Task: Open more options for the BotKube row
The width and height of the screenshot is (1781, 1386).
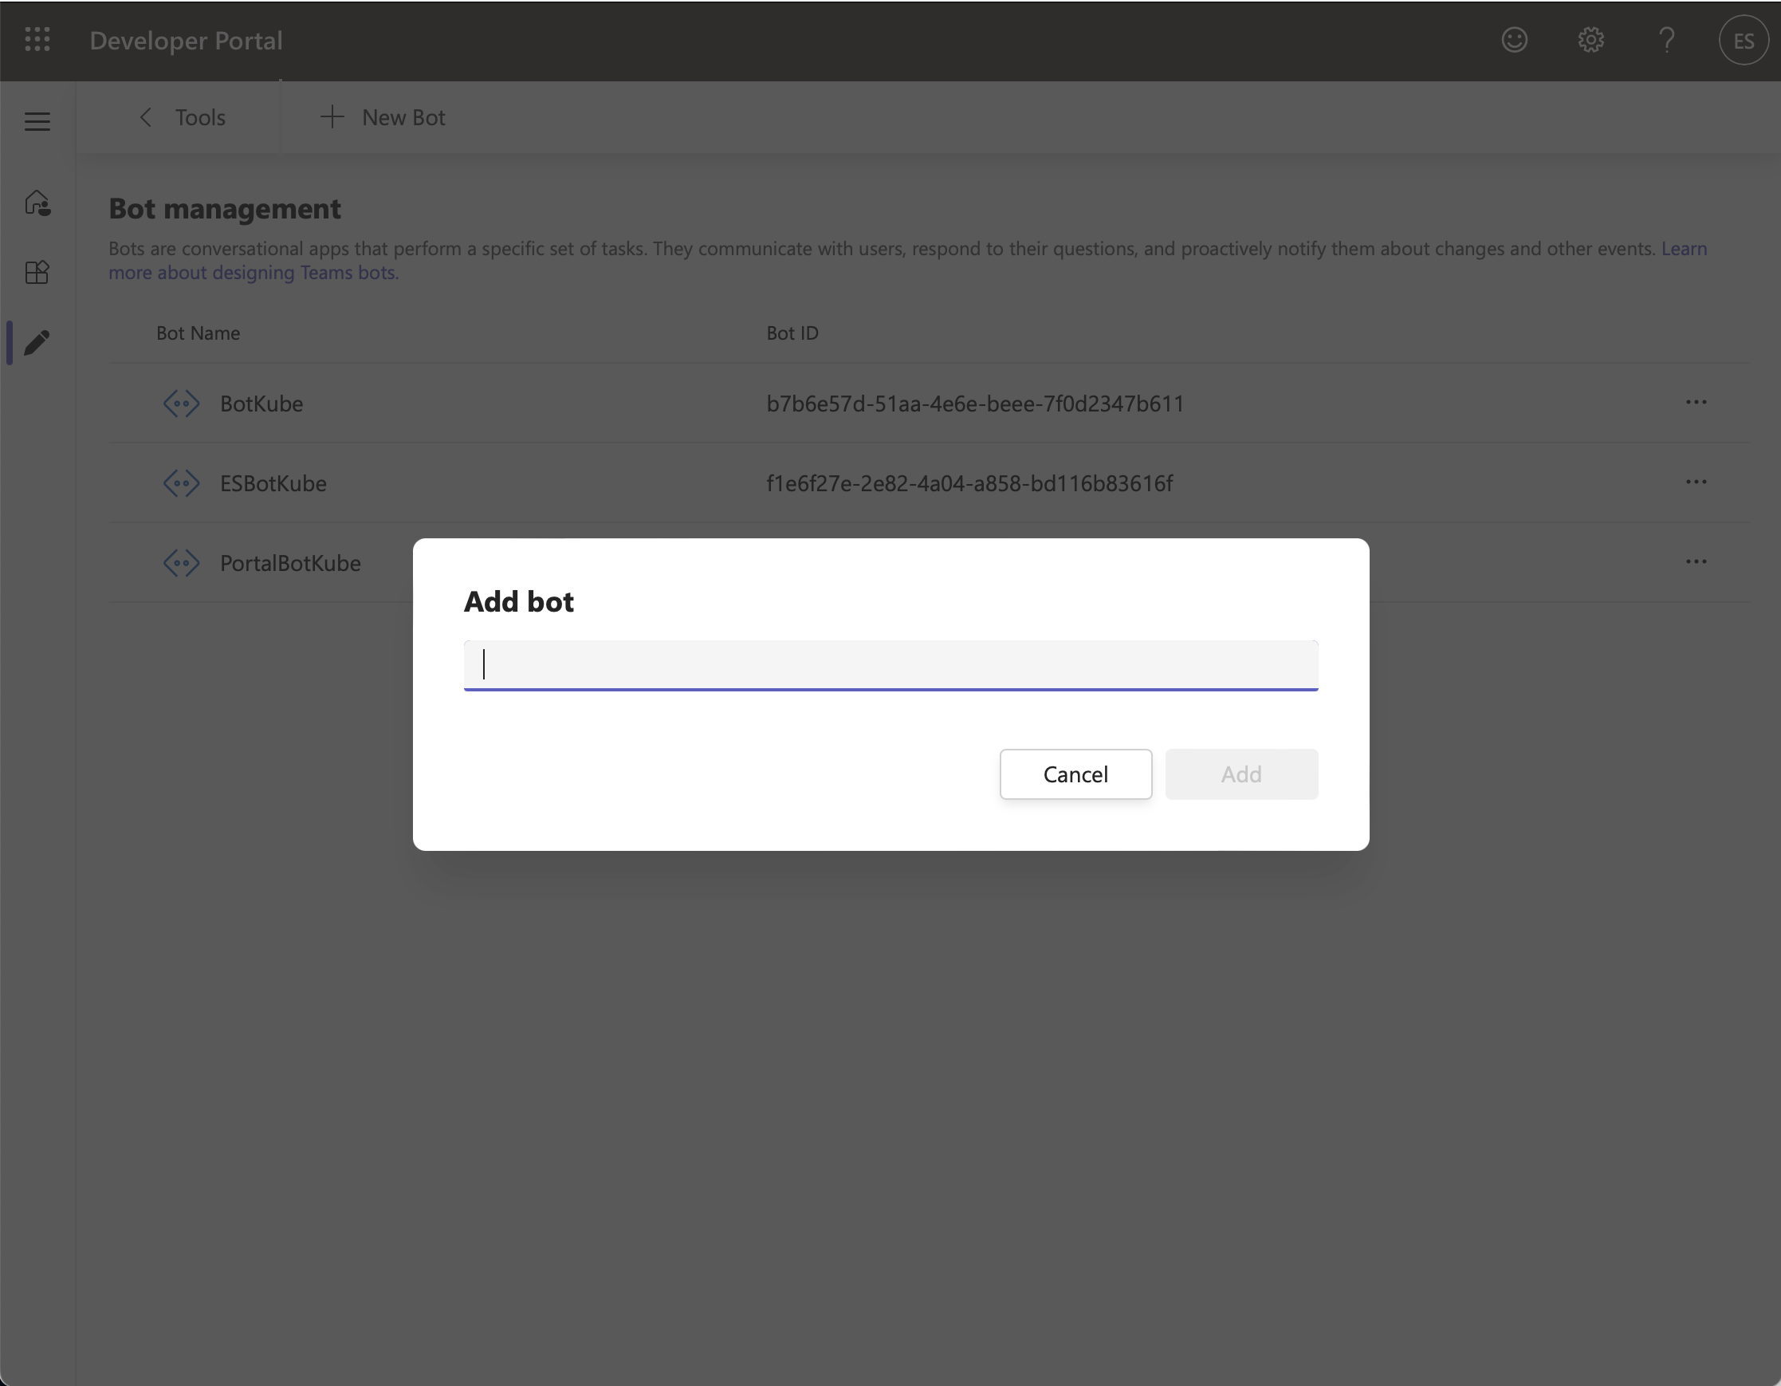Action: pos(1696,402)
